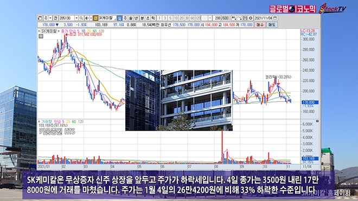The image size is (358, 201).
Task: Open the chart settings gear icon
Action: coord(251,18)
